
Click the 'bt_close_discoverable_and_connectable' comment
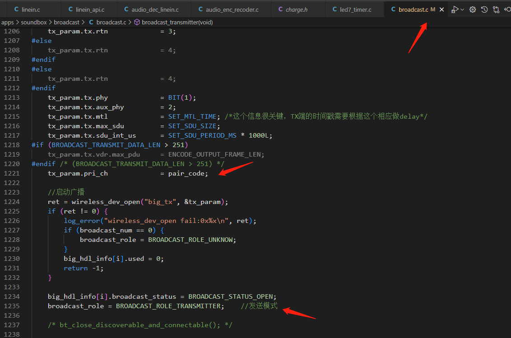(x=140, y=325)
